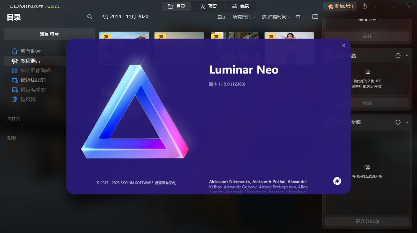Click the 添加照片 button
417x233 pixels.
(x=49, y=34)
